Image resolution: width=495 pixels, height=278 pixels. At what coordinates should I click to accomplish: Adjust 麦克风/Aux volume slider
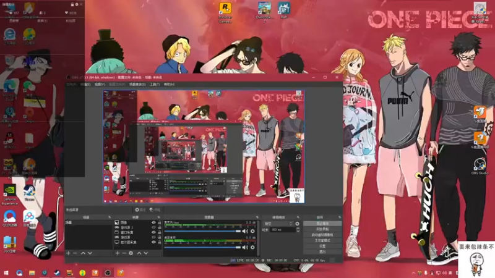pyautogui.click(x=202, y=231)
